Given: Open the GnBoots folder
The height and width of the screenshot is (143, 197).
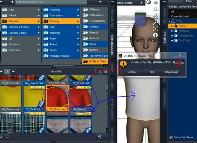Looking at the screenshot, I should [x=95, y=38].
